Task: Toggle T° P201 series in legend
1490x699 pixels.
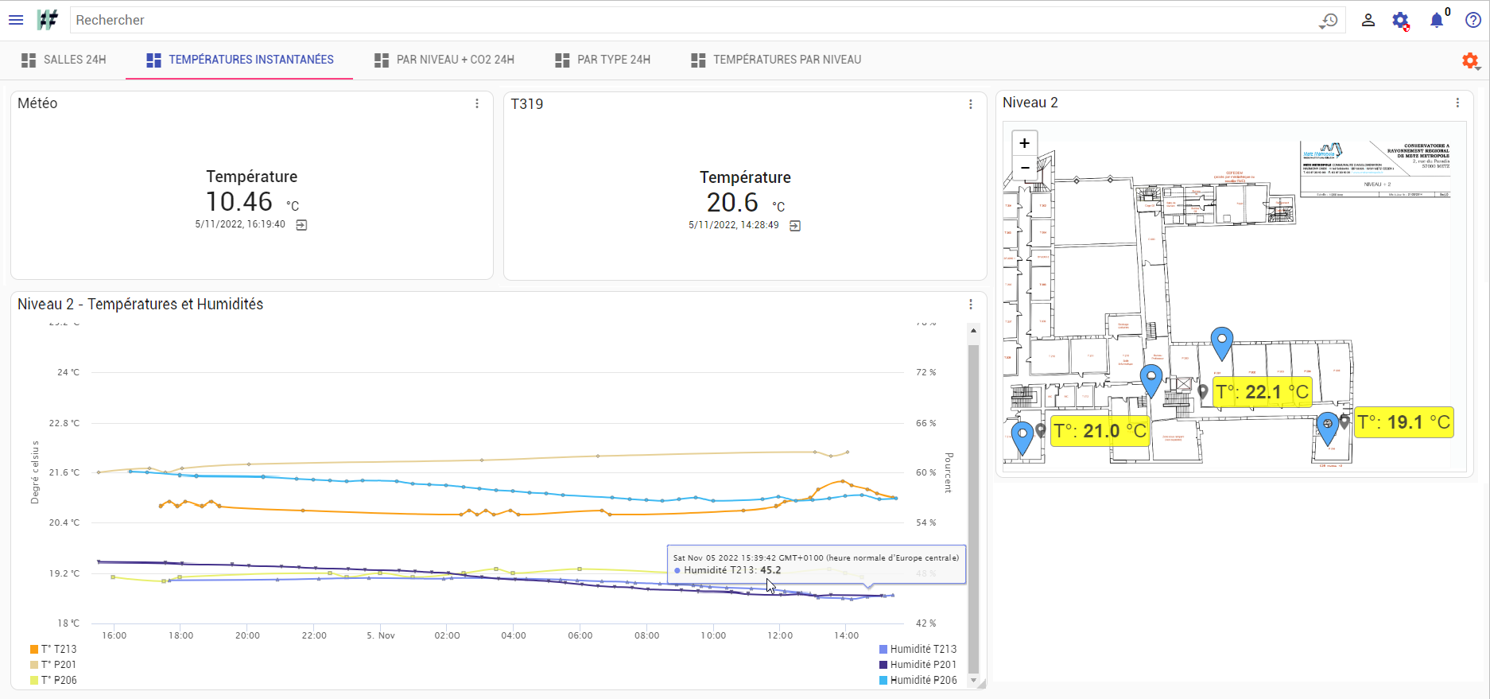Action: click(x=53, y=664)
